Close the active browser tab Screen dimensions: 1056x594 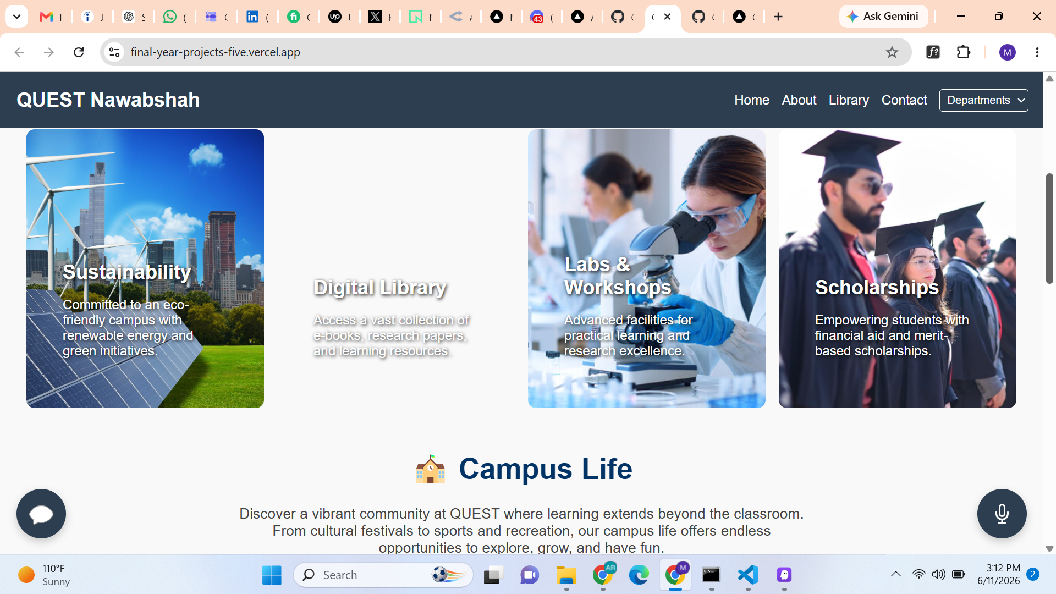point(667,17)
